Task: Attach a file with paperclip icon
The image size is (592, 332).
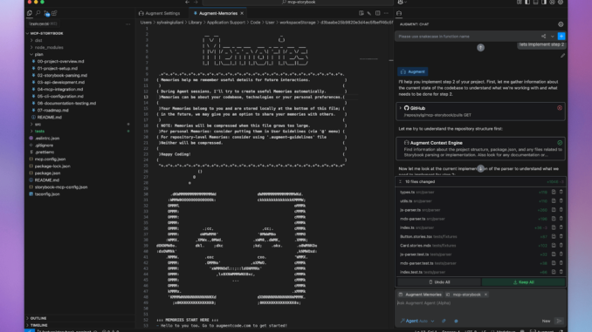Action: click(x=444, y=321)
